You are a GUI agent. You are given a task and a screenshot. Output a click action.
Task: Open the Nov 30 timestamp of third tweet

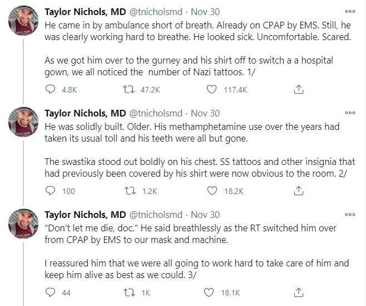[x=205, y=214]
